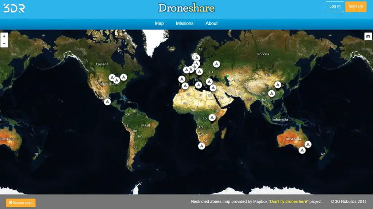Click the India map label
Viewport: 373px width, 209px height.
pos(249,99)
